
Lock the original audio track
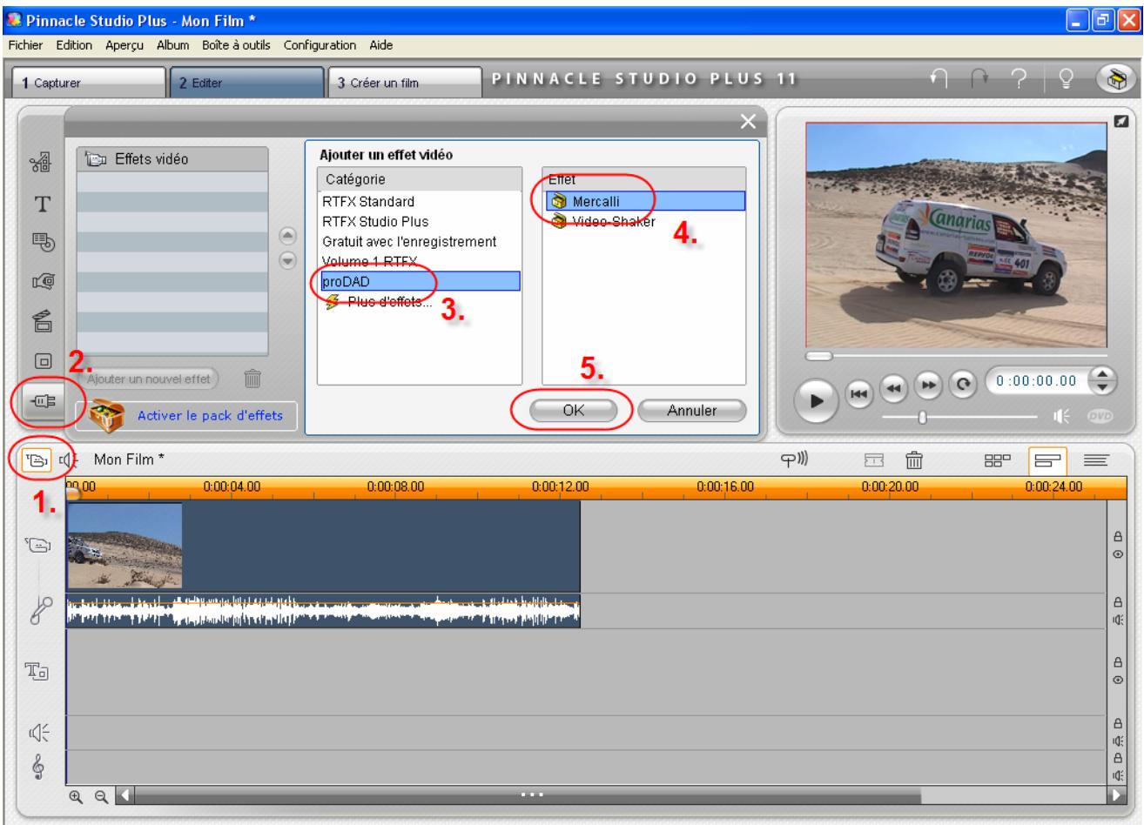(x=1117, y=602)
